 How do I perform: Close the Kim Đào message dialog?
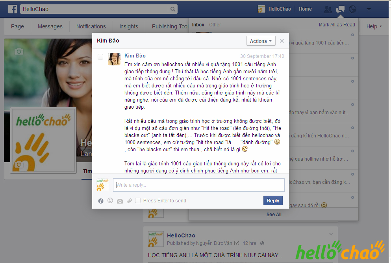pos(282,41)
